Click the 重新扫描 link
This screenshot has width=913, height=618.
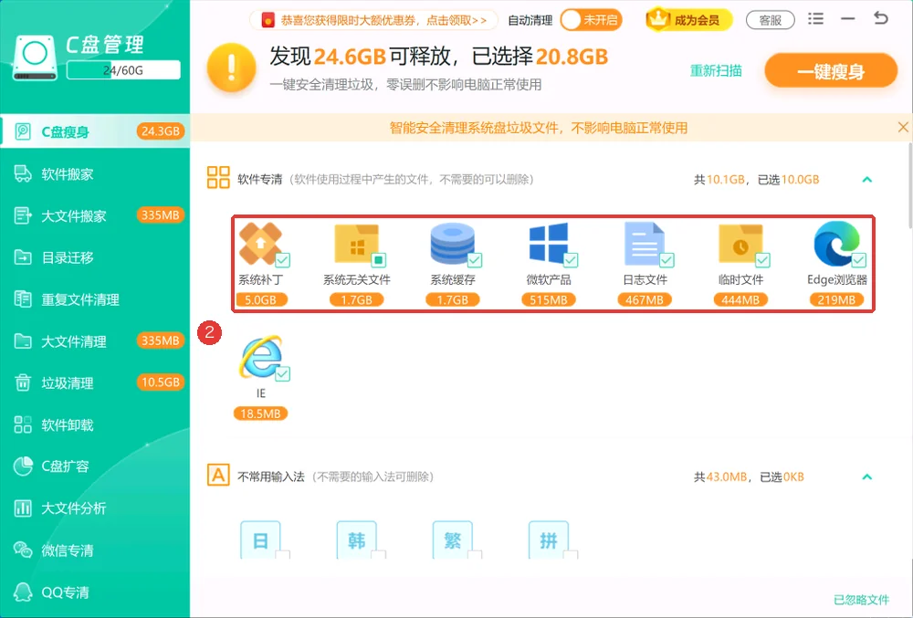[x=716, y=71]
